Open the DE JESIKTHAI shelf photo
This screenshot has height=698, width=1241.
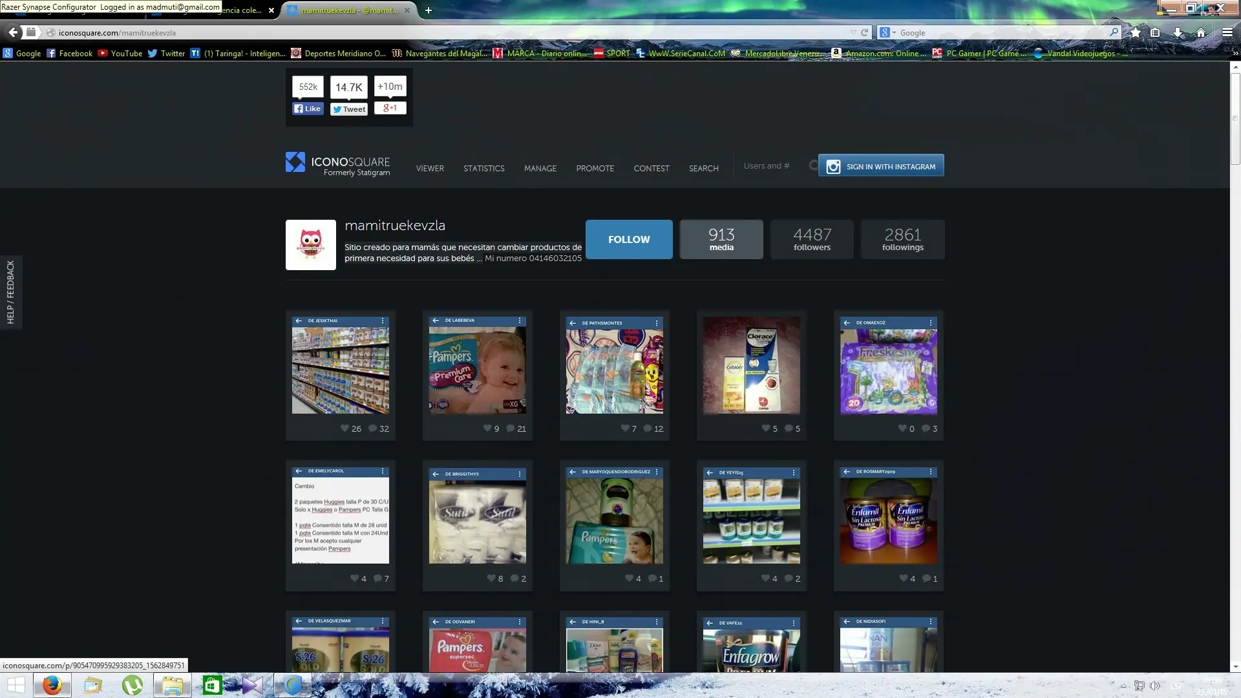coord(341,365)
